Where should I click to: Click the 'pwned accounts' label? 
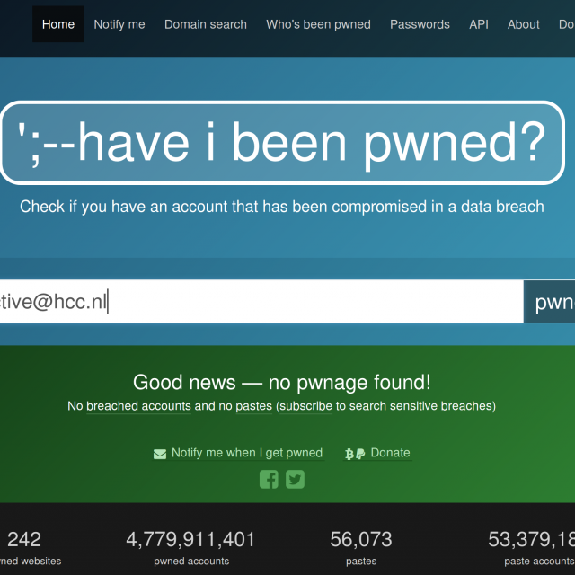tap(191, 561)
